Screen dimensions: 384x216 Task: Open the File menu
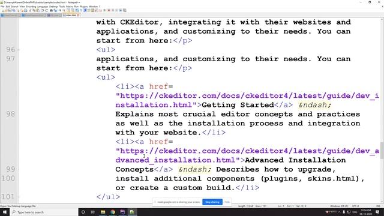pos(2,7)
